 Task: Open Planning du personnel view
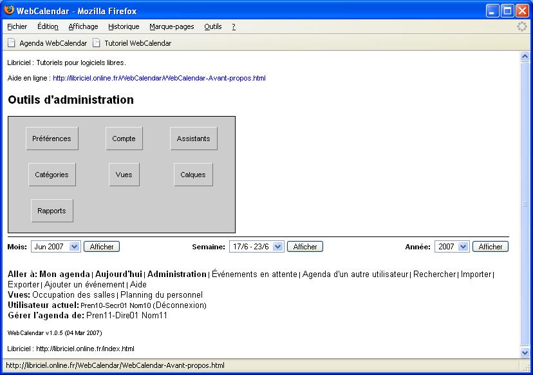click(x=162, y=295)
